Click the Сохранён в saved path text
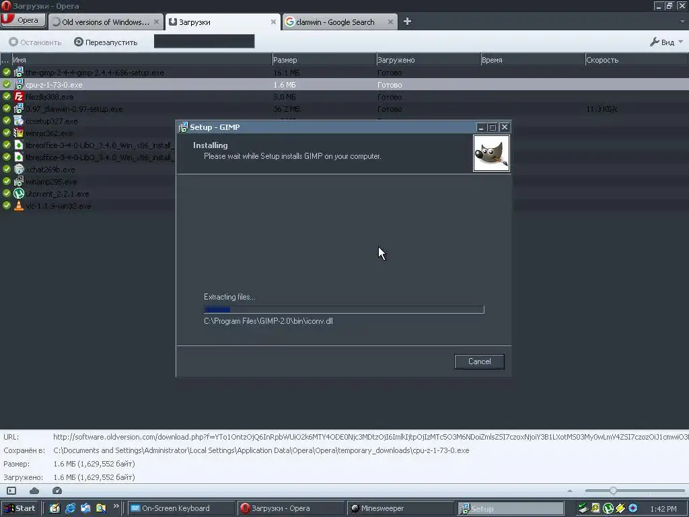Screen dimensions: 689x517 tap(261, 450)
